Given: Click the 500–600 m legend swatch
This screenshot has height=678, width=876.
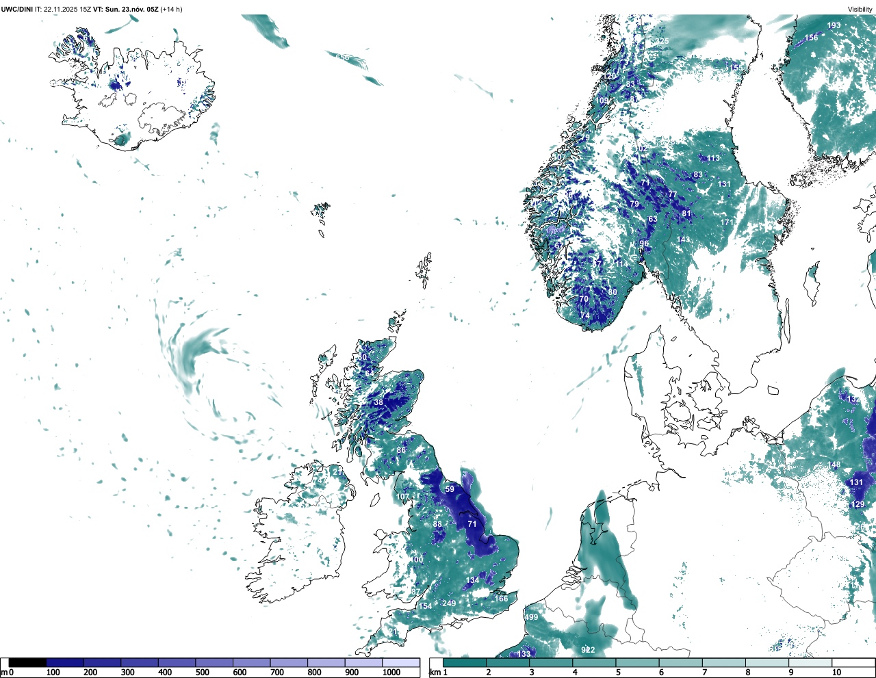Looking at the screenshot, I should click(x=214, y=663).
